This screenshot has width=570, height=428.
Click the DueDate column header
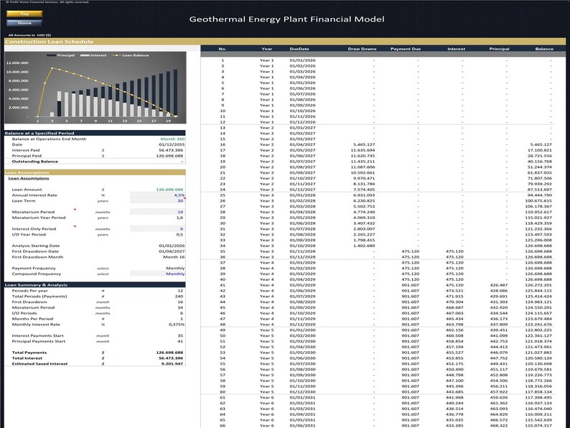pyautogui.click(x=299, y=49)
